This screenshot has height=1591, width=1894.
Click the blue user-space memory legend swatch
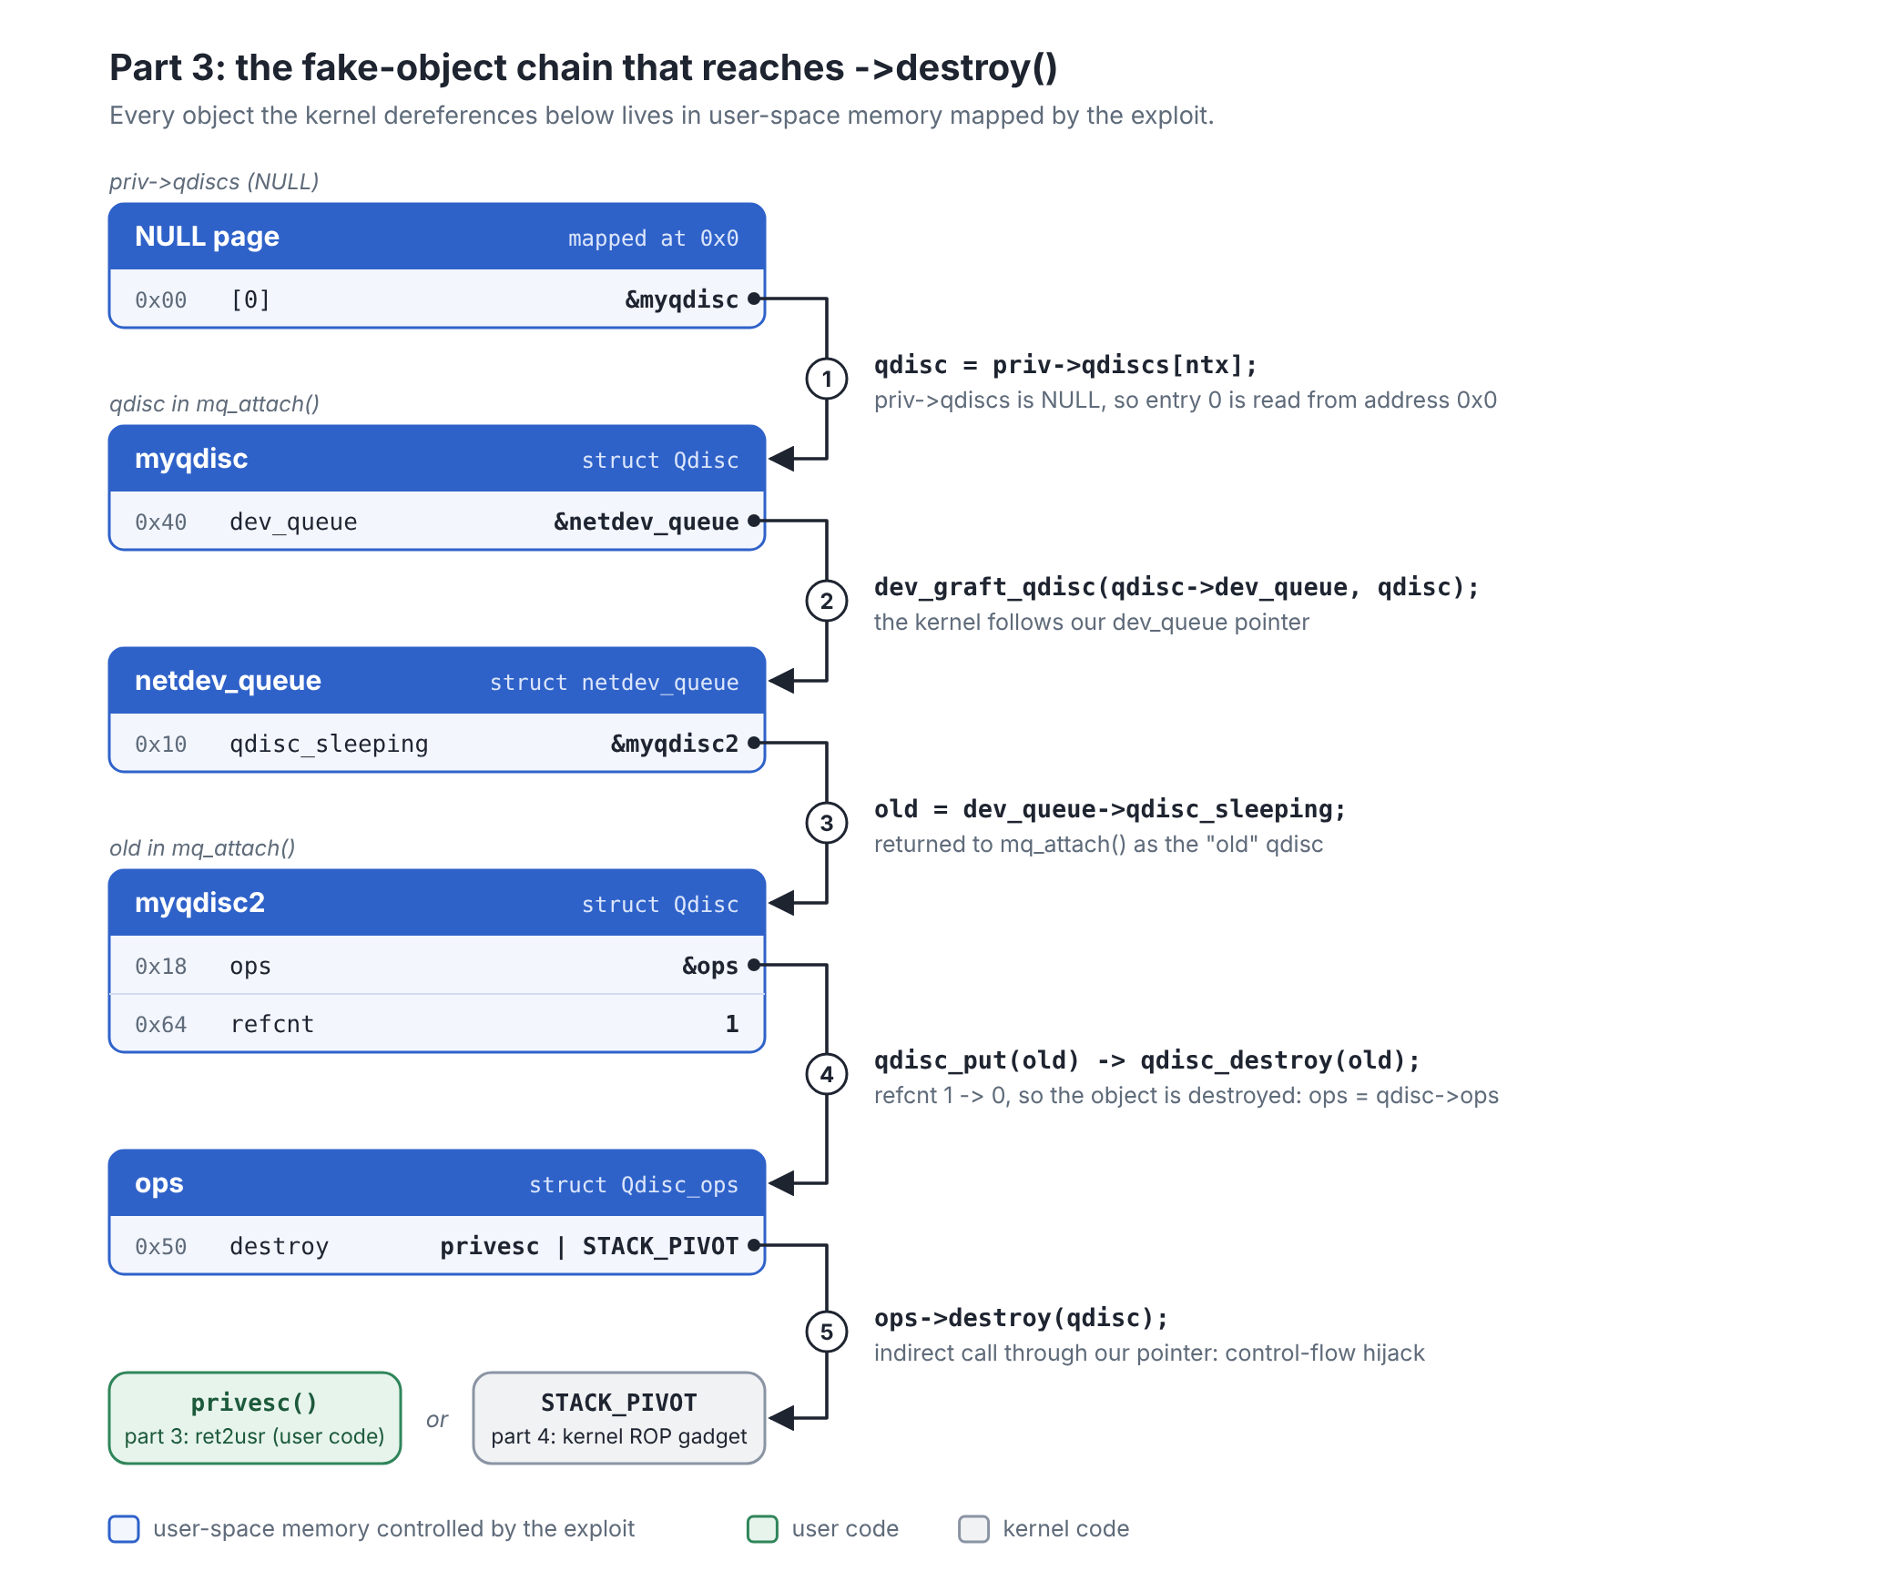(x=124, y=1529)
